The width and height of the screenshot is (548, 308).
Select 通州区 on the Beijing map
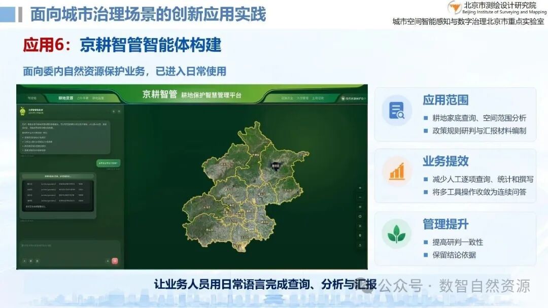click(x=264, y=222)
